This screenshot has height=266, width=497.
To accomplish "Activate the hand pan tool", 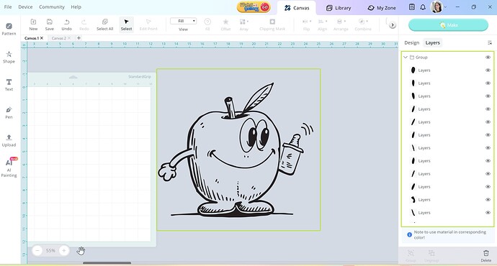I will (x=81, y=250).
